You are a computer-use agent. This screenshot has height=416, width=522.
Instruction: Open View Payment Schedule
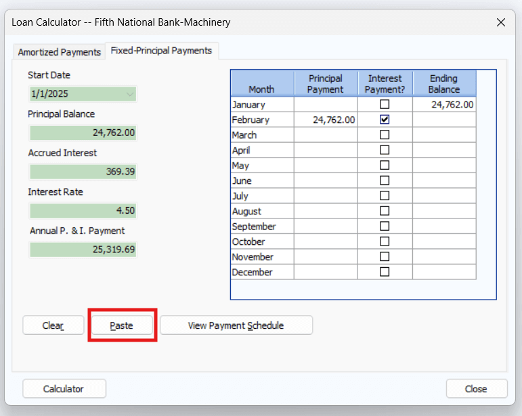236,325
